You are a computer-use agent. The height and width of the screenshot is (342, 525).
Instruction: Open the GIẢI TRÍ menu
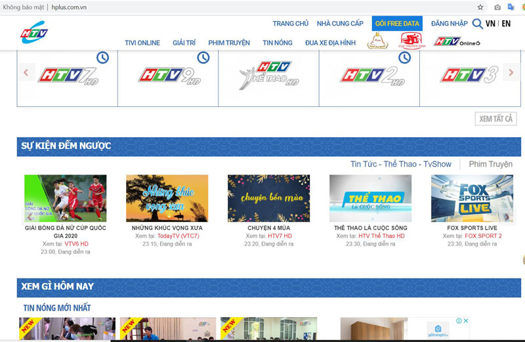pos(184,43)
